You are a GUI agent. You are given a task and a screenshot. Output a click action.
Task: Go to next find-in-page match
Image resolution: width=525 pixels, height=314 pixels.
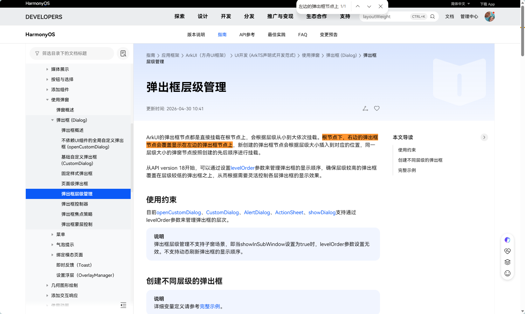(369, 6)
